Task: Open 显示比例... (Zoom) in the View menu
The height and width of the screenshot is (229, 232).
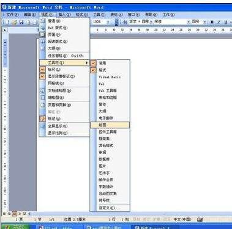Action: point(65,133)
